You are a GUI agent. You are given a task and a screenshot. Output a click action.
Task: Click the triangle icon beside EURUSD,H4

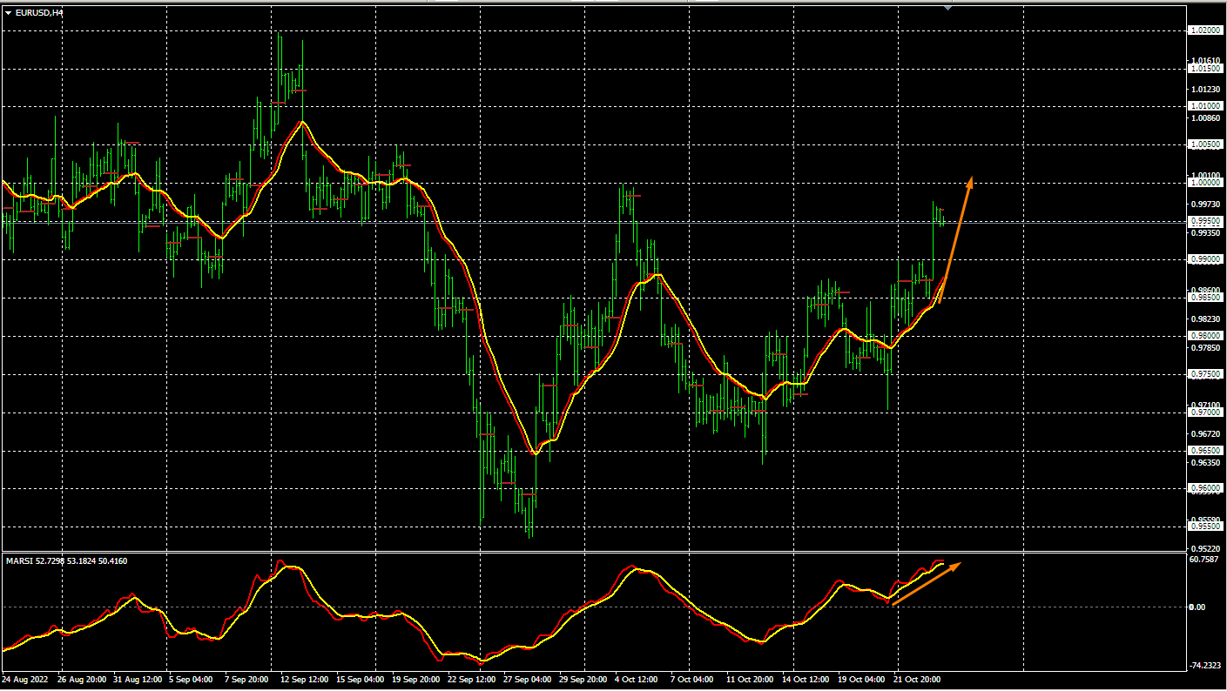pyautogui.click(x=8, y=13)
